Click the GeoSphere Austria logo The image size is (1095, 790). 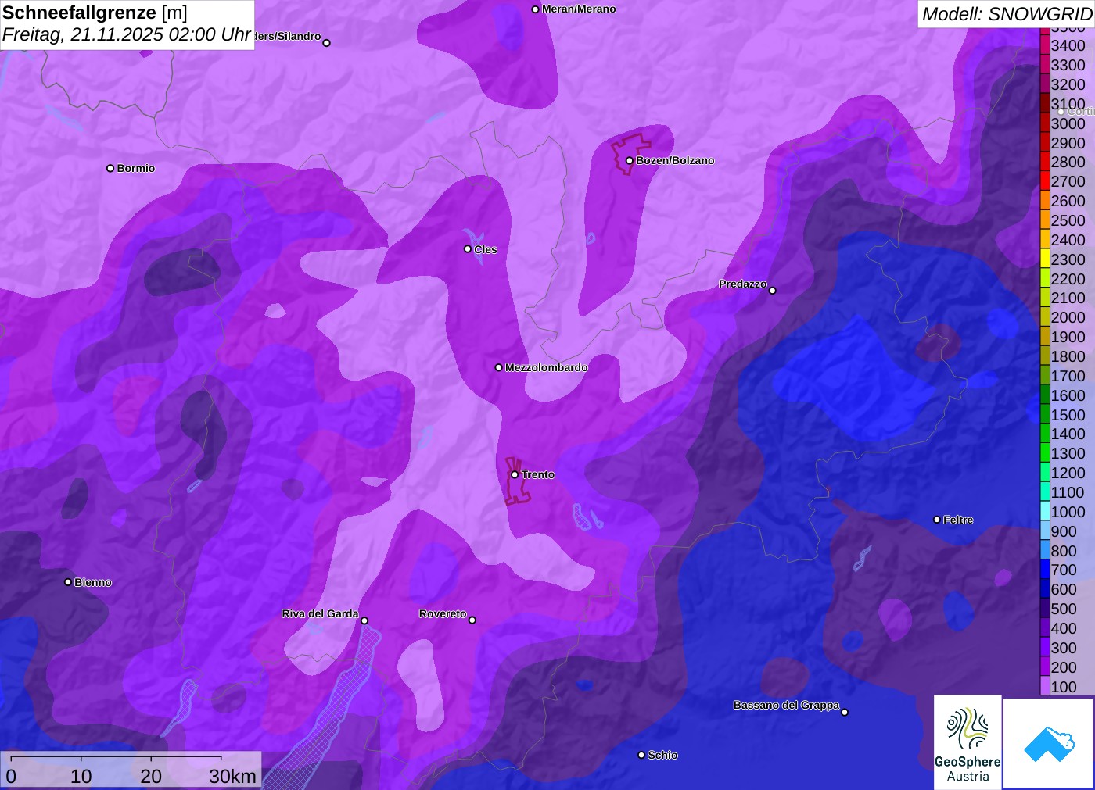coord(968,742)
